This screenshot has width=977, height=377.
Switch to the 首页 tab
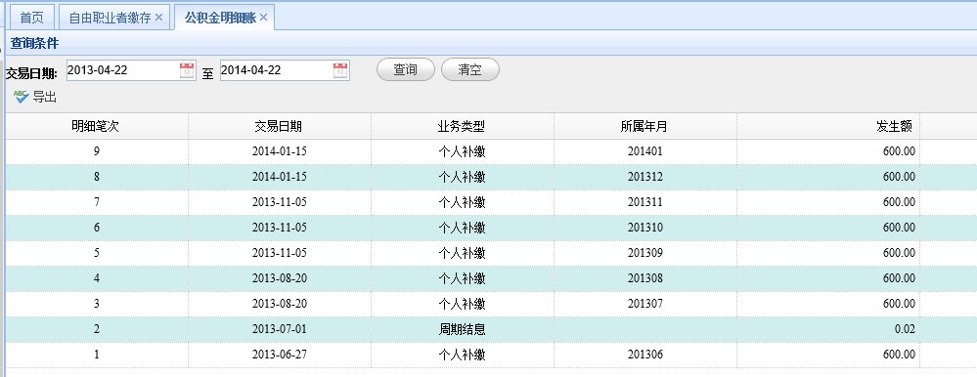[31, 18]
